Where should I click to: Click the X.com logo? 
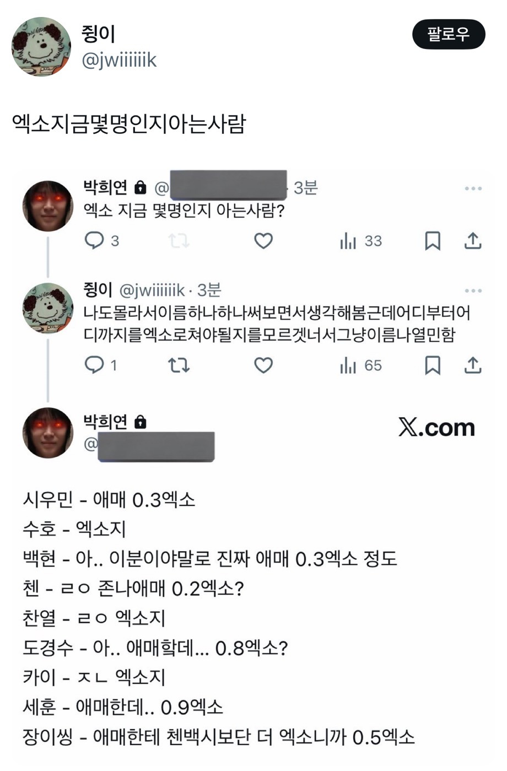[x=436, y=428]
